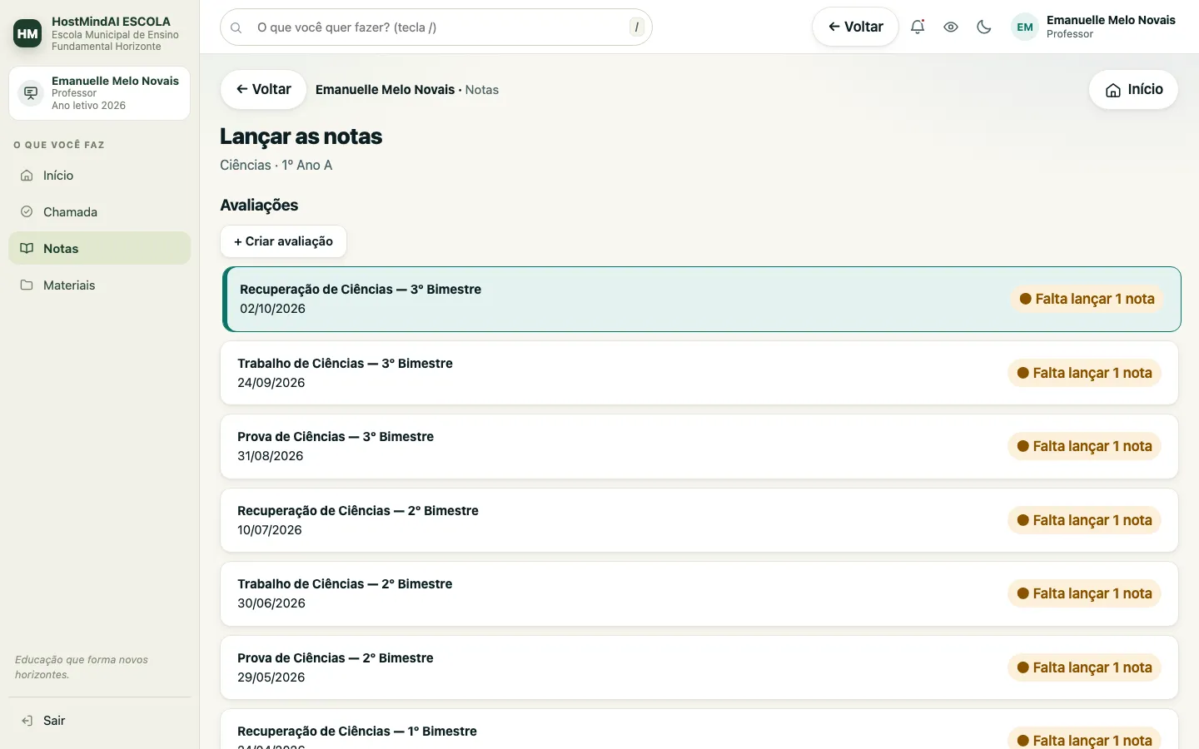Select Trabalho de Ciências 2º Bimestre
The height and width of the screenshot is (749, 1199).
click(699, 593)
